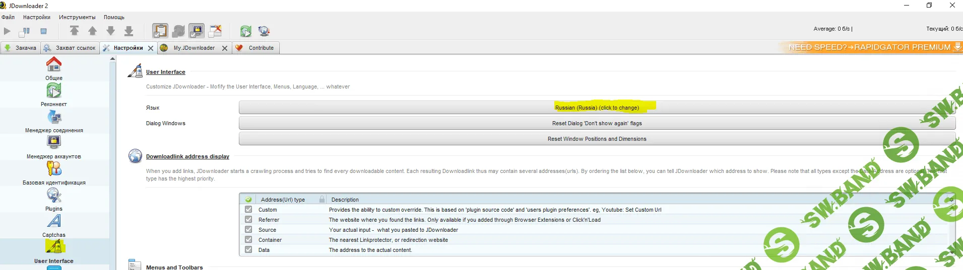Start all downloads with the play icon
The image size is (963, 270).
coord(7,31)
